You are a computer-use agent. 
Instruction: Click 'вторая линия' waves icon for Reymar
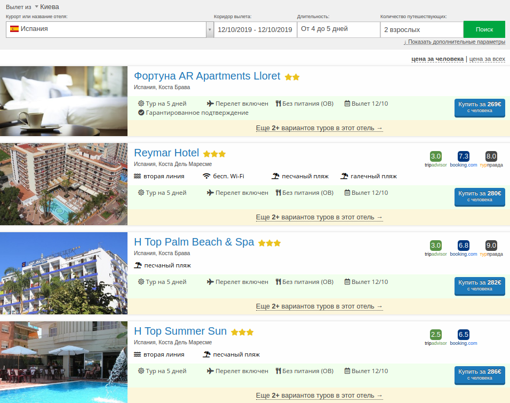click(138, 176)
